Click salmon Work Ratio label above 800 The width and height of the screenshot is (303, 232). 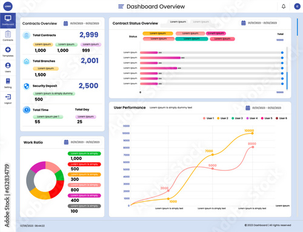pos(84,185)
